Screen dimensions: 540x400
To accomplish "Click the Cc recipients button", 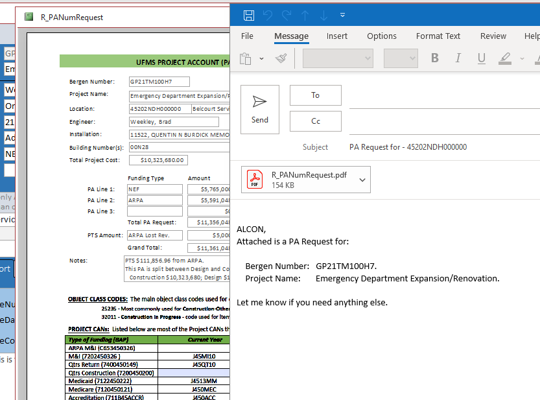I will (x=315, y=121).
